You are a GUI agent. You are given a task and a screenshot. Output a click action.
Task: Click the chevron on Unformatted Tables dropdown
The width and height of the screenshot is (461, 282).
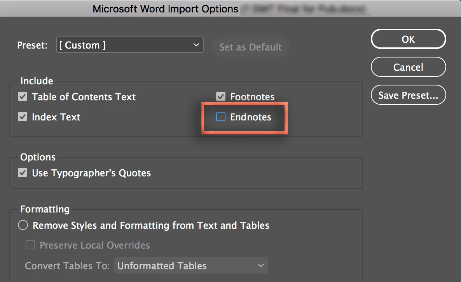click(x=260, y=266)
